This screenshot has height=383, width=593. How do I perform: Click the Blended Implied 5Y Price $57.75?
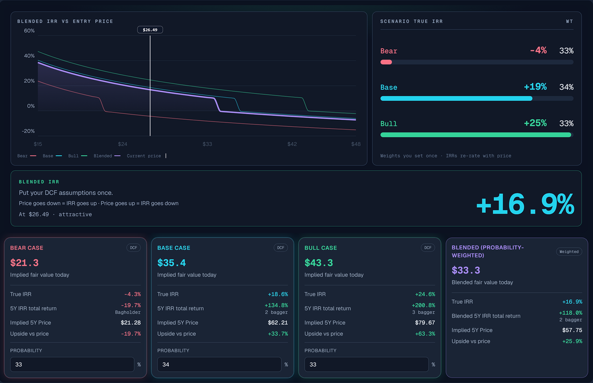572,330
